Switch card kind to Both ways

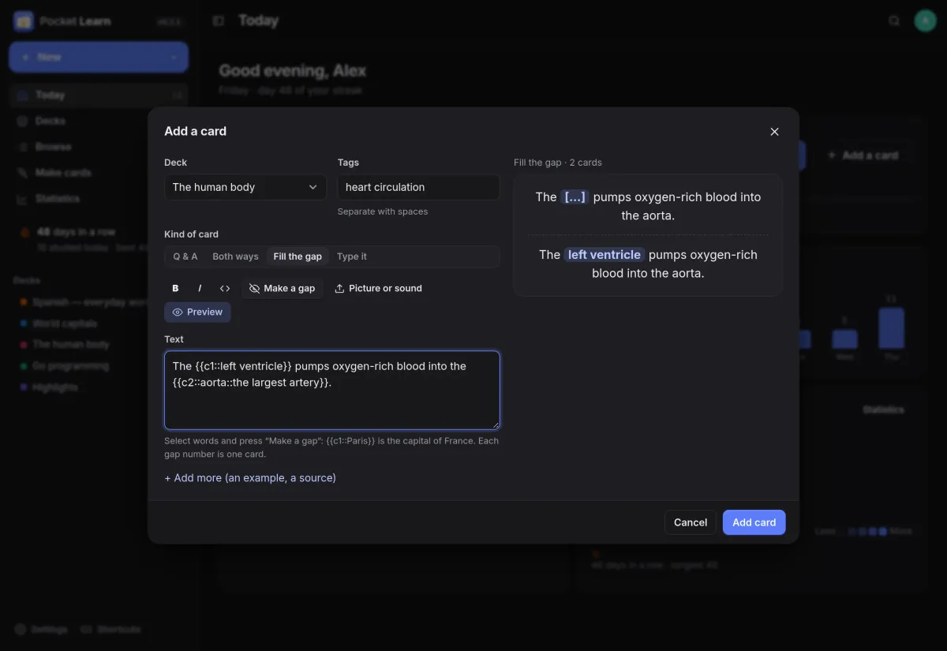[235, 256]
